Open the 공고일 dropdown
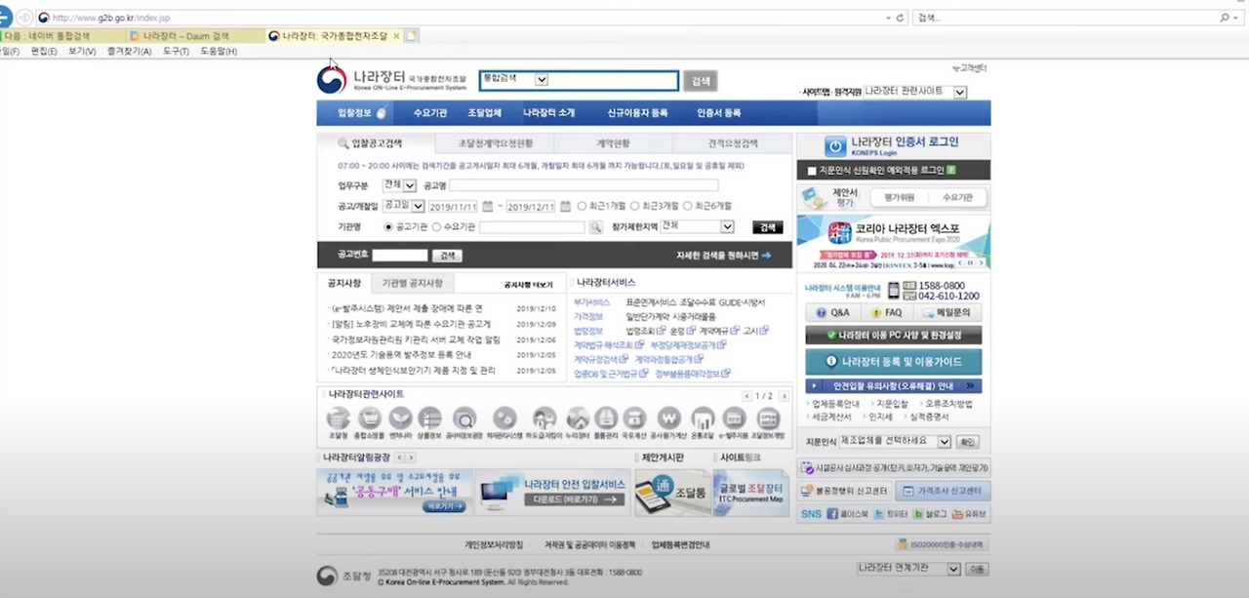The image size is (1249, 598). (403, 206)
